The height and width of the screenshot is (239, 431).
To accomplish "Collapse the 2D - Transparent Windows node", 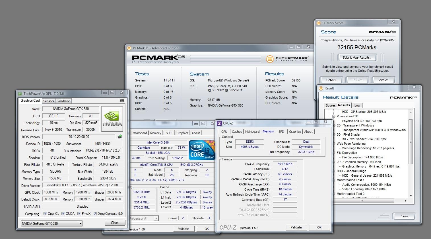I will pos(334,126).
